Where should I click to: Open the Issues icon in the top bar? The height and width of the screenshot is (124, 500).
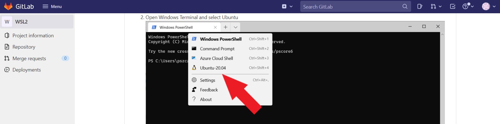pyautogui.click(x=420, y=6)
